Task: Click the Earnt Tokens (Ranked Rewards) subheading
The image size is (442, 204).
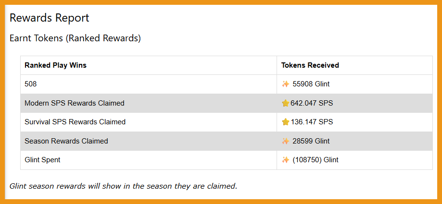Action: tap(75, 38)
